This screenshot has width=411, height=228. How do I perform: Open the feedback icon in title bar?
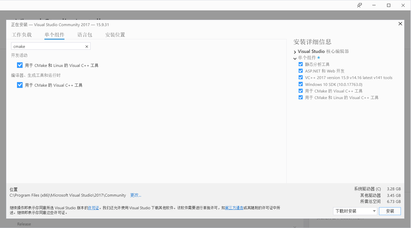(359, 5)
